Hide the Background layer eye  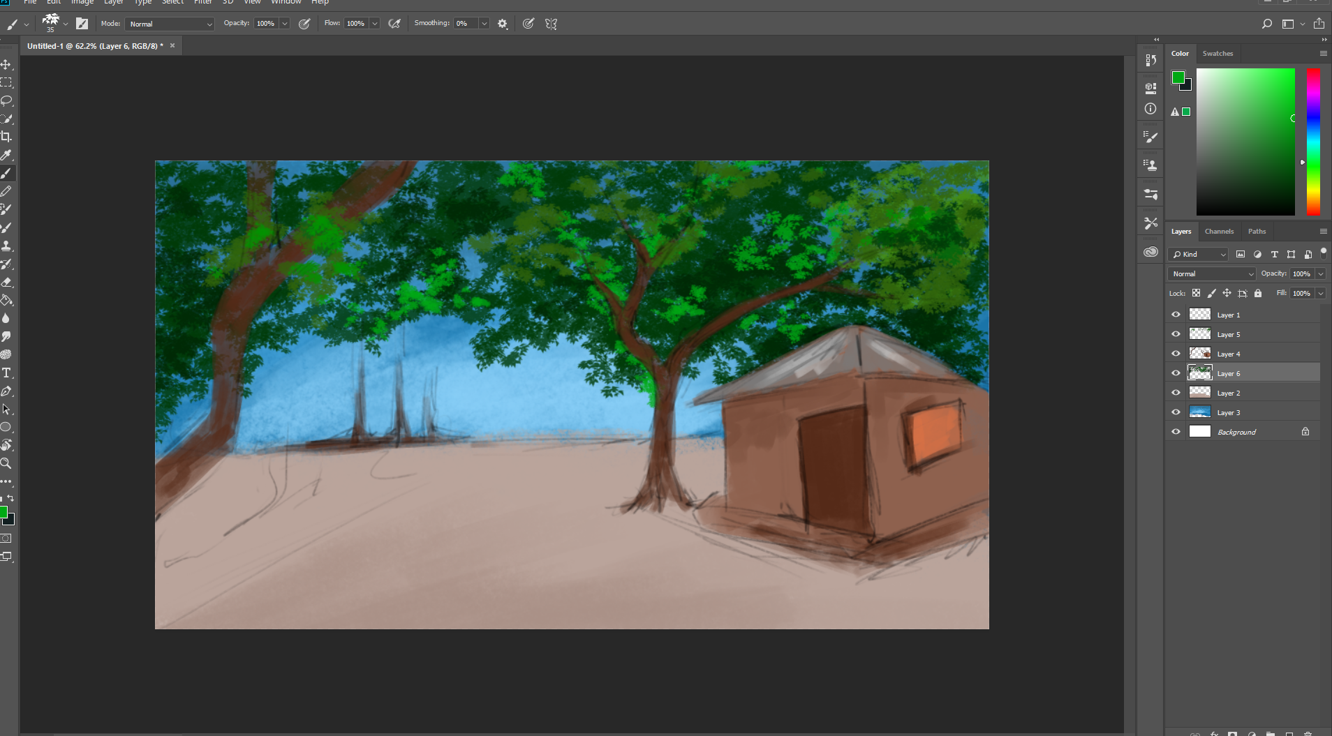[x=1176, y=432]
